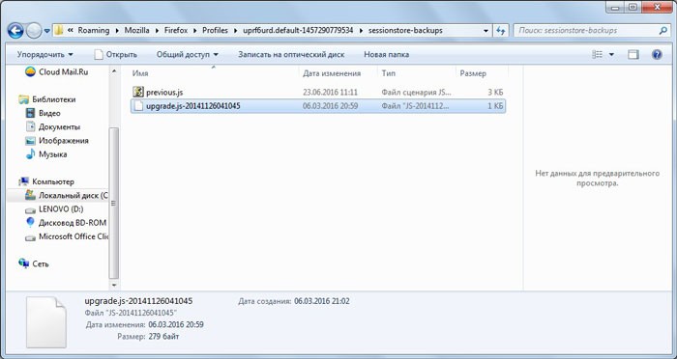This screenshot has height=359, width=677.
Task: Select Компьютер in the navigation pane
Action: point(46,181)
